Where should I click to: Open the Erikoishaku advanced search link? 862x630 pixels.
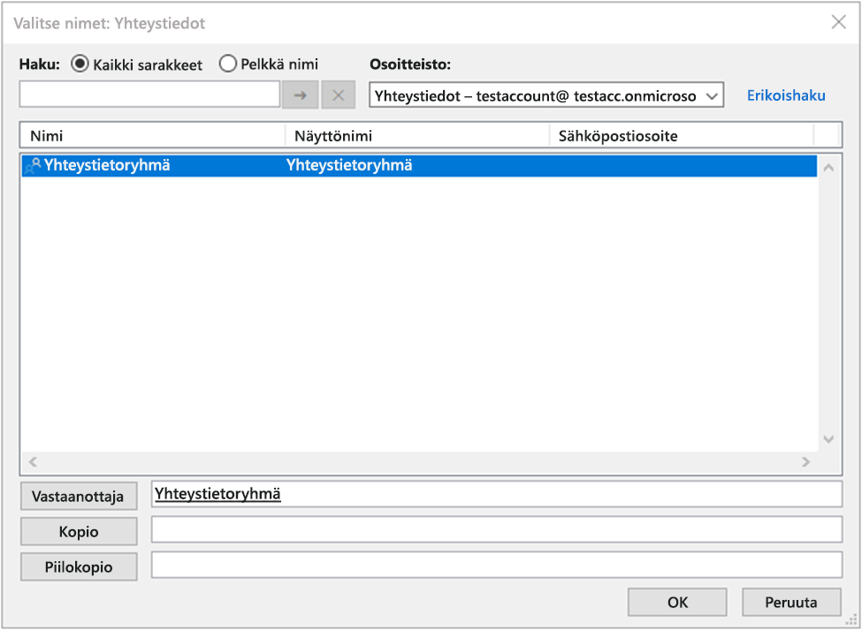(x=786, y=95)
